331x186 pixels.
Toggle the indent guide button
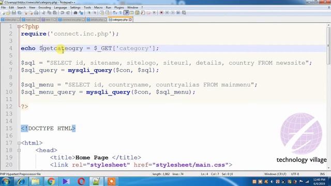[x=126, y=13]
